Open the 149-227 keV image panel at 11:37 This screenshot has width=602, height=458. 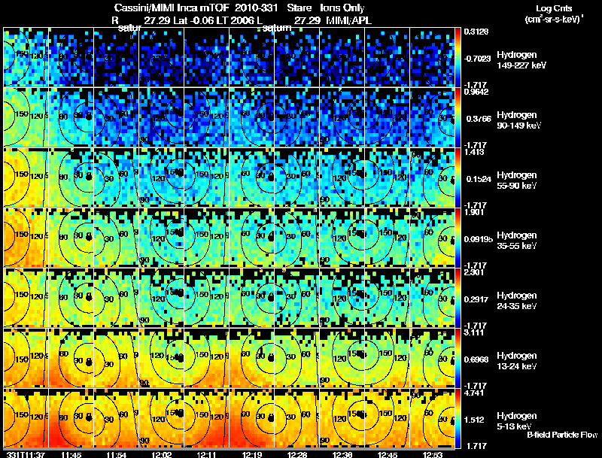(26, 57)
